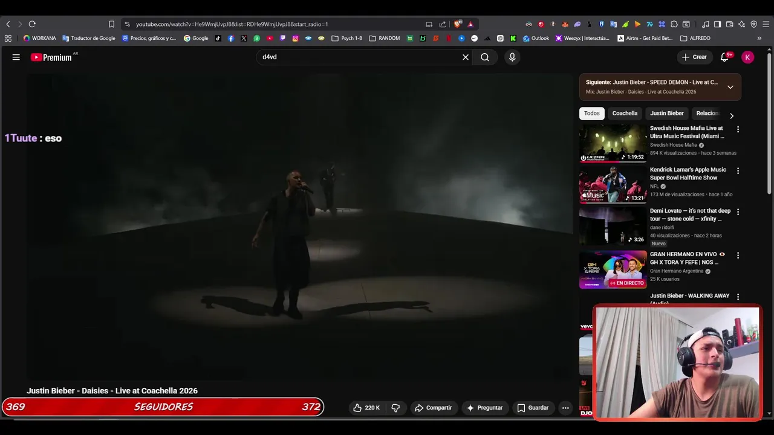Open ALFREDO bookmarks folder
Image resolution: width=774 pixels, height=435 pixels.
coord(695,38)
